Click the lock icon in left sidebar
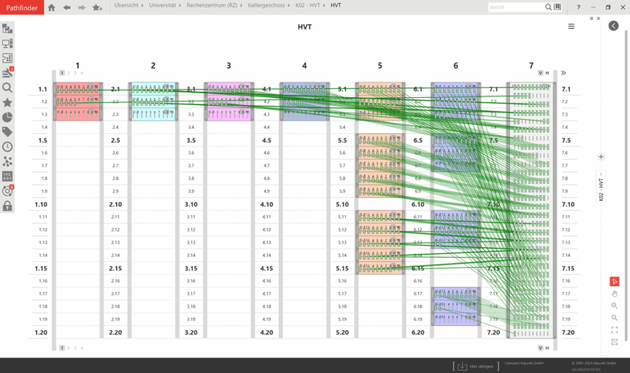The image size is (630, 373). [x=7, y=207]
